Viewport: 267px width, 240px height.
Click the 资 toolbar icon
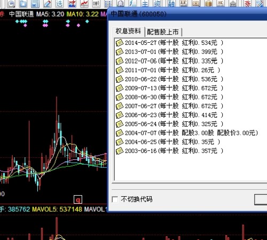click(157, 4)
